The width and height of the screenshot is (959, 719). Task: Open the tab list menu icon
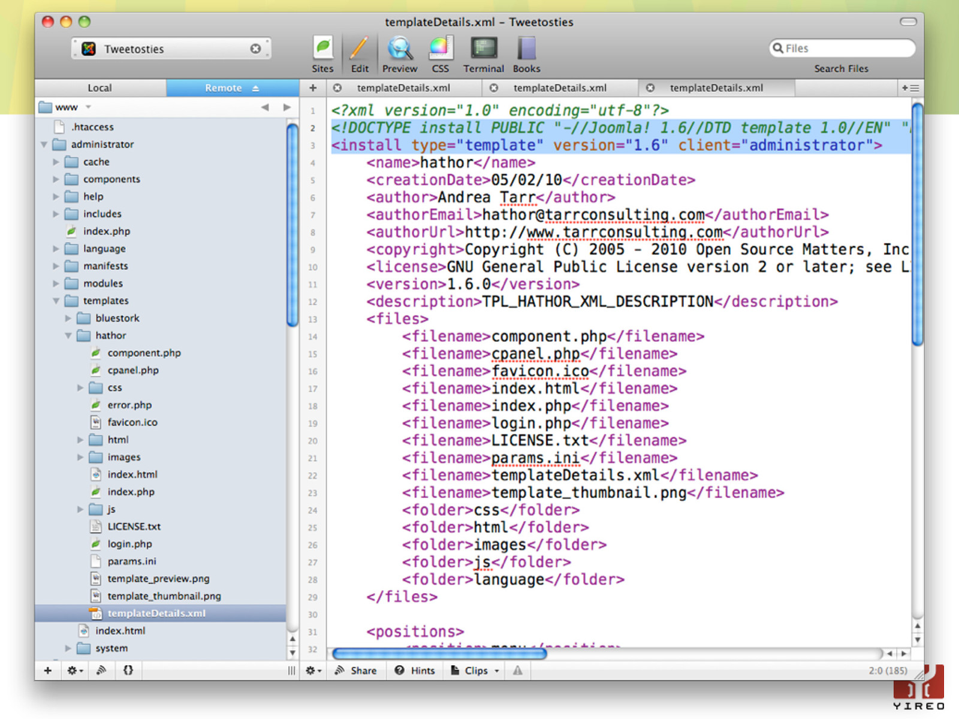tap(910, 88)
